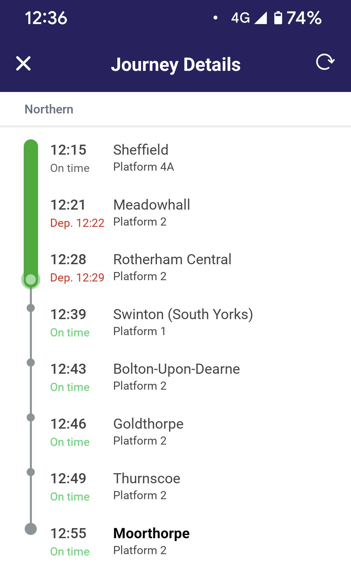Select the Rotherham Central stop
Screen dimensions: 351x571
(172, 260)
